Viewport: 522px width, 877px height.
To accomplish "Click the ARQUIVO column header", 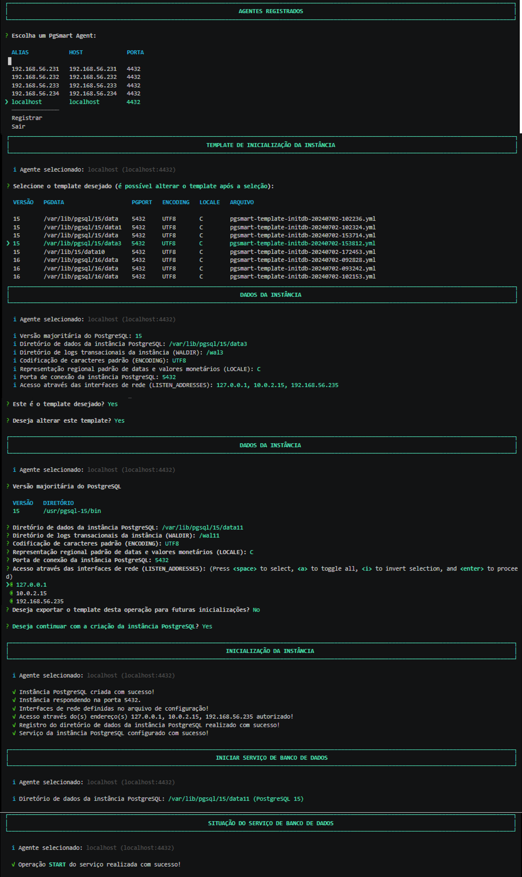I will point(242,202).
